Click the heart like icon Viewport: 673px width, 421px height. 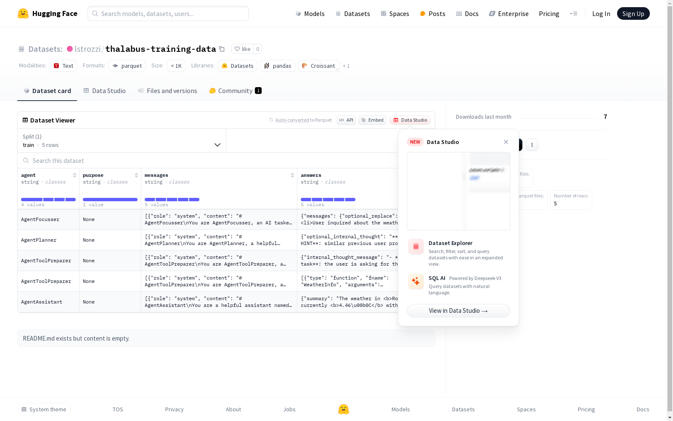coord(237,49)
